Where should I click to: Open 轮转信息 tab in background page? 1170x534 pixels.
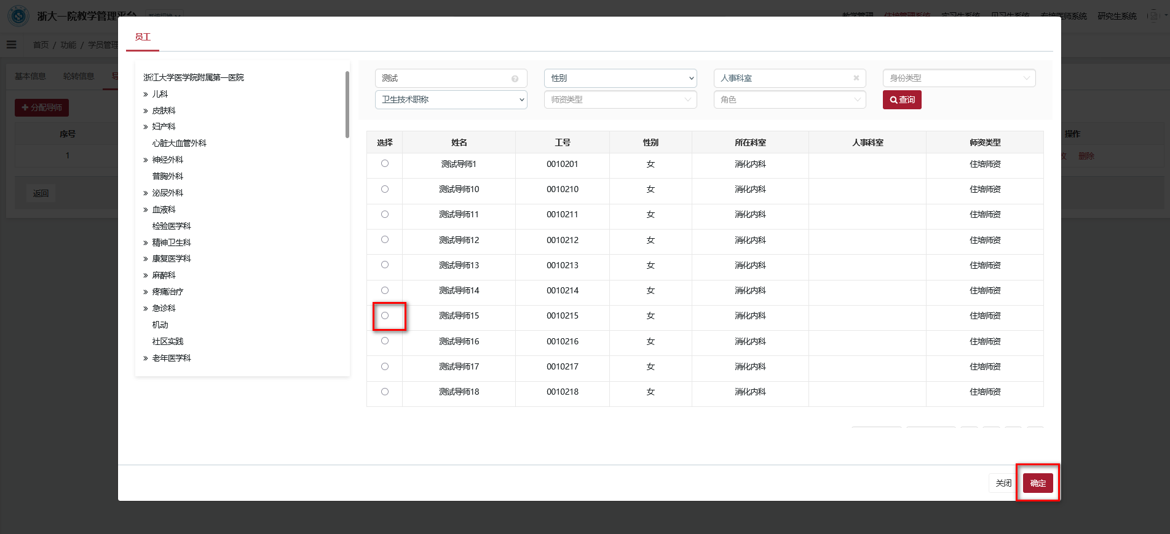(79, 76)
